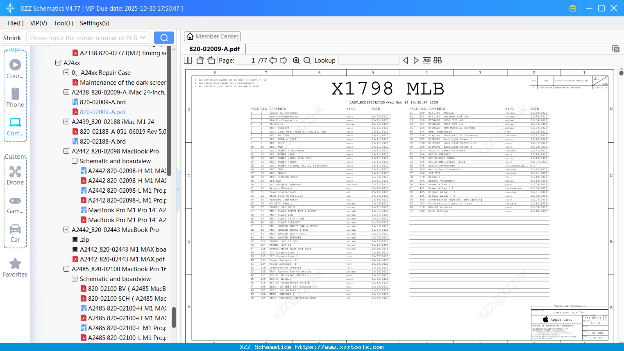Screen dimensions: 624x351
Task: Open the Drone category
Action: (15, 175)
